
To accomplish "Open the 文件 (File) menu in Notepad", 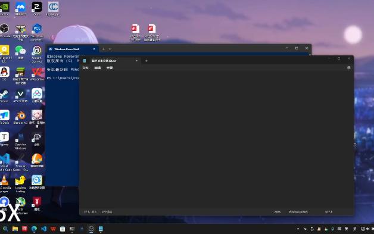I will pyautogui.click(x=85, y=68).
